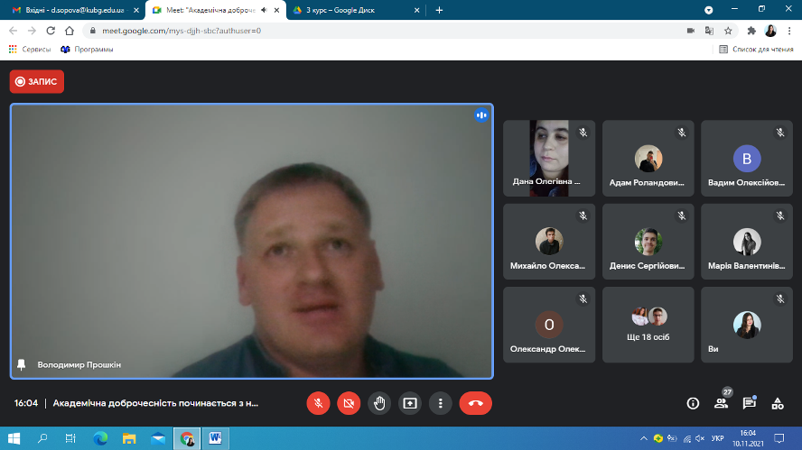Open the volume control in system tray

(700, 438)
